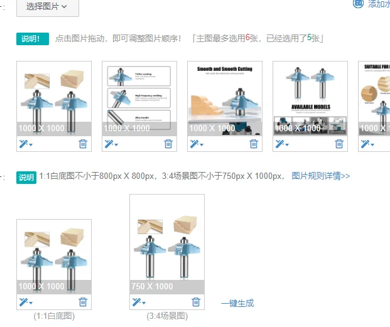
Task: Click magic wand icon under 3:4场景图 image
Action: [136, 302]
